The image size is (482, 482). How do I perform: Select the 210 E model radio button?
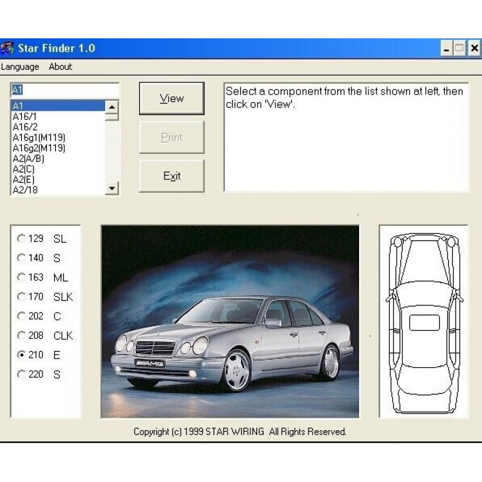21,355
